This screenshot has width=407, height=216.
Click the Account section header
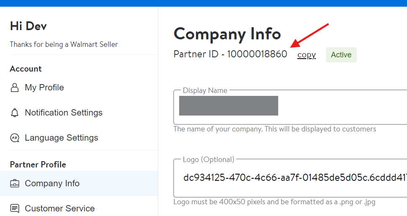coord(26,69)
